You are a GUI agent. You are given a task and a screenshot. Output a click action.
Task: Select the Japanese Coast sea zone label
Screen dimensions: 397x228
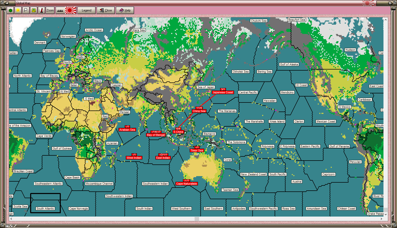pyautogui.click(x=223, y=92)
